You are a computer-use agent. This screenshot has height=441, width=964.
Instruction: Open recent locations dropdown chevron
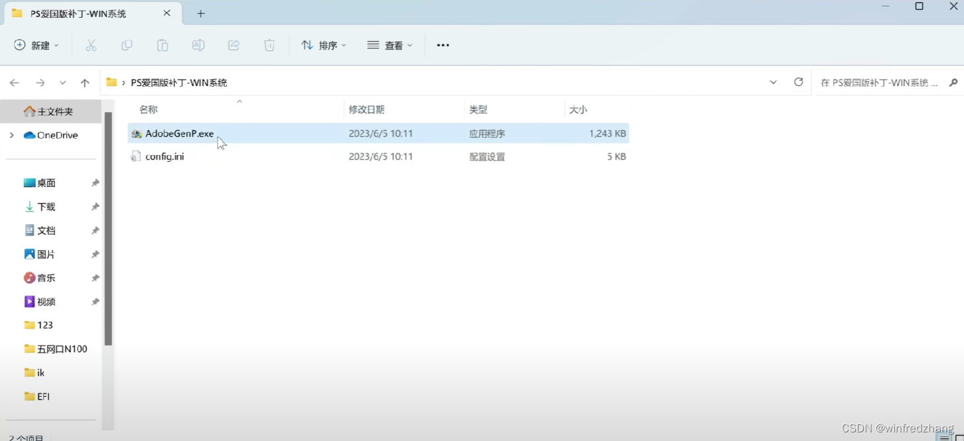point(62,83)
